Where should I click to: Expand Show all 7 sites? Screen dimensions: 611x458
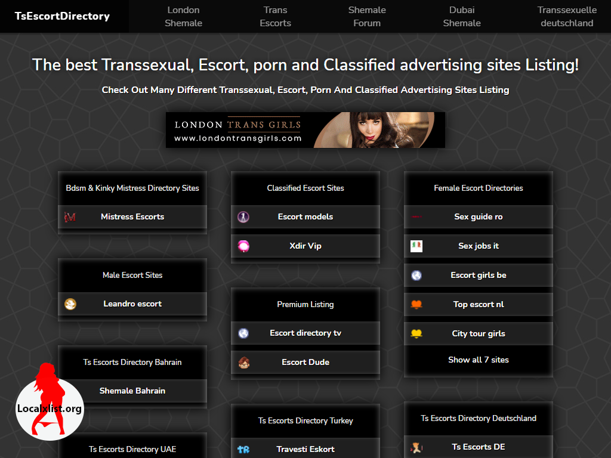pos(479,360)
